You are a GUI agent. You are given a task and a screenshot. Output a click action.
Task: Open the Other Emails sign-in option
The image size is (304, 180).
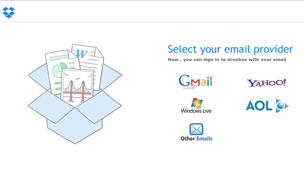click(196, 132)
